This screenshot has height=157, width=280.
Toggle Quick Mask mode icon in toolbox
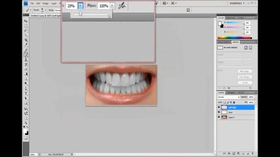click(26, 138)
